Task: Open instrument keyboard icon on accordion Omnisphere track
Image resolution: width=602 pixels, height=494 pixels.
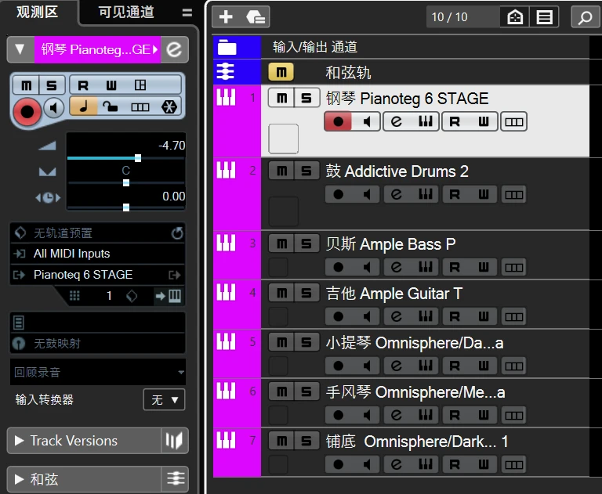Action: 426,415
